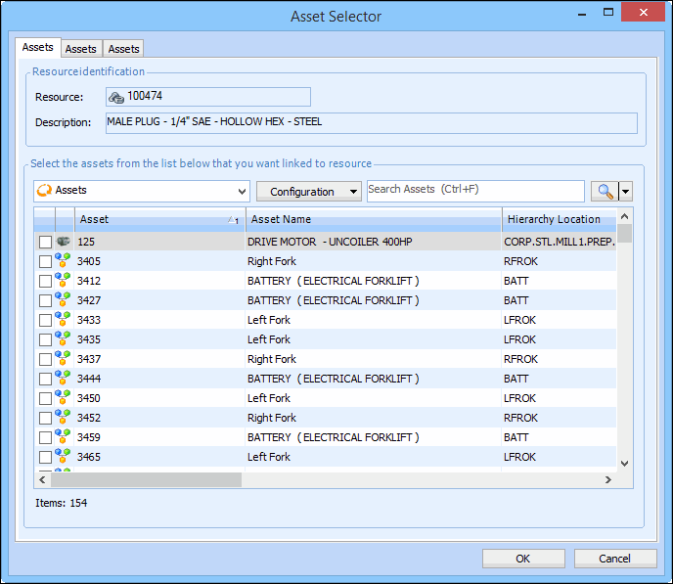Click the asset icon in row 3412
673x584 pixels.
coord(63,281)
